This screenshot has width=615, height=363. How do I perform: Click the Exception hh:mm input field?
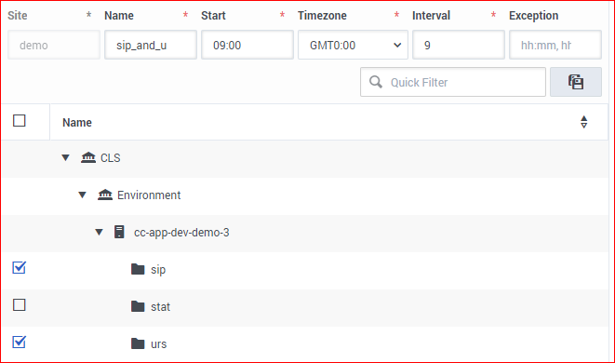point(555,45)
